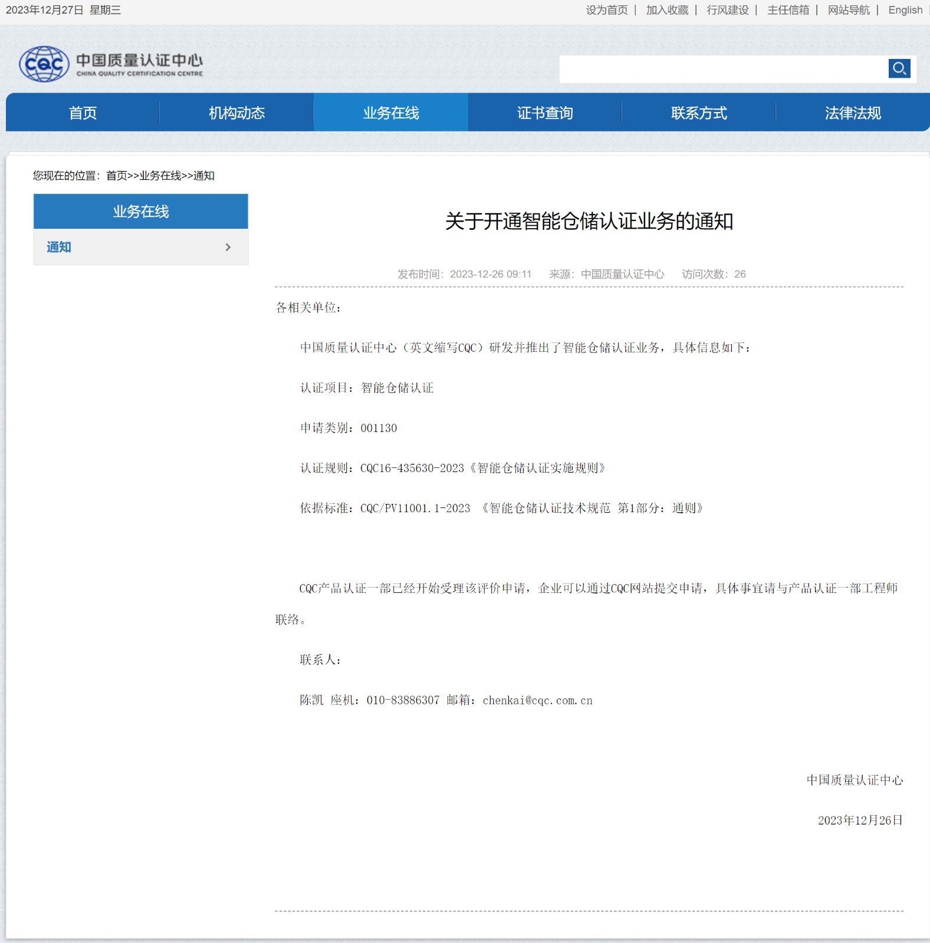The width and height of the screenshot is (930, 943).
Task: Open 主任信箱 link
Action: [x=788, y=10]
